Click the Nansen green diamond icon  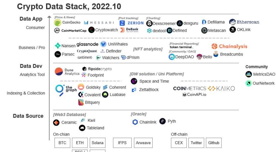(x=58, y=46)
